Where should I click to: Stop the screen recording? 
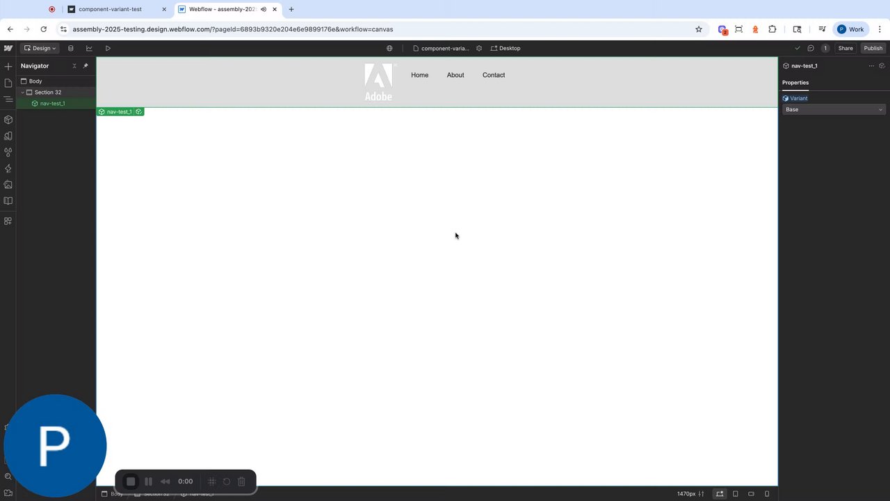(131, 482)
